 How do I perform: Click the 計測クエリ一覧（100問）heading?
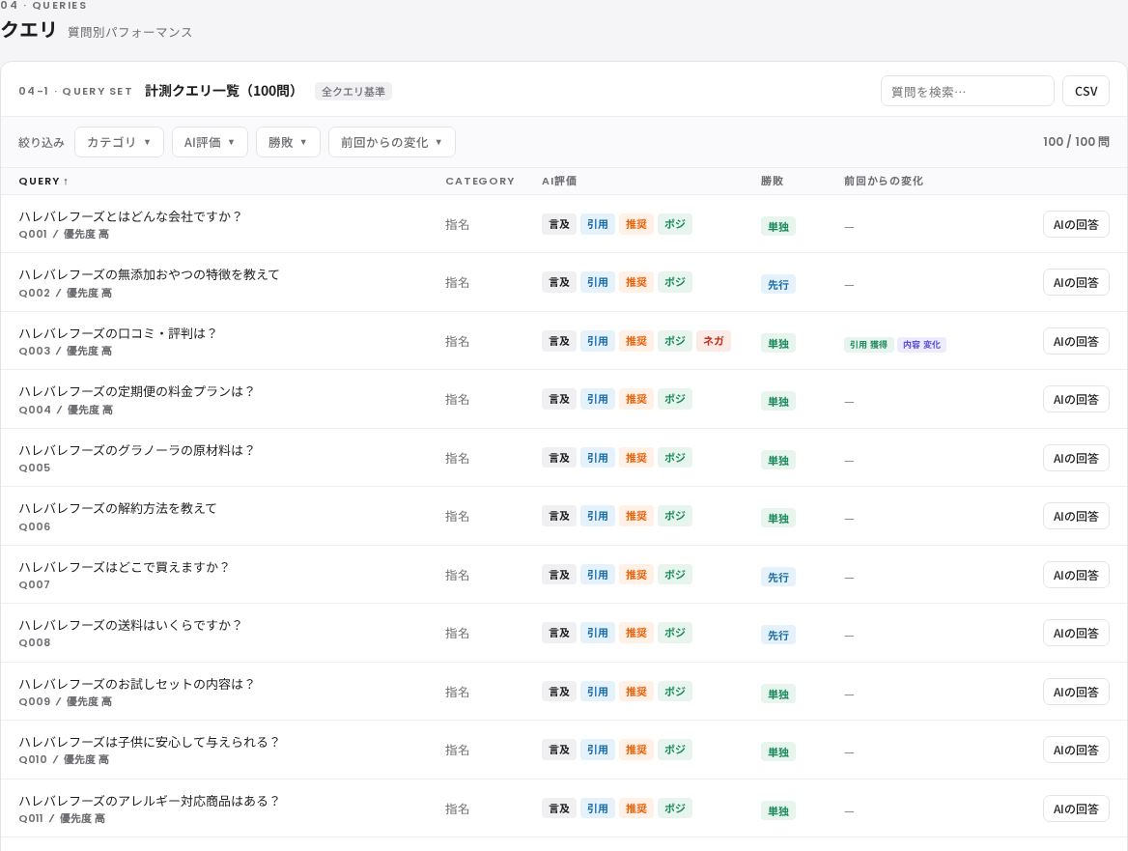(220, 91)
